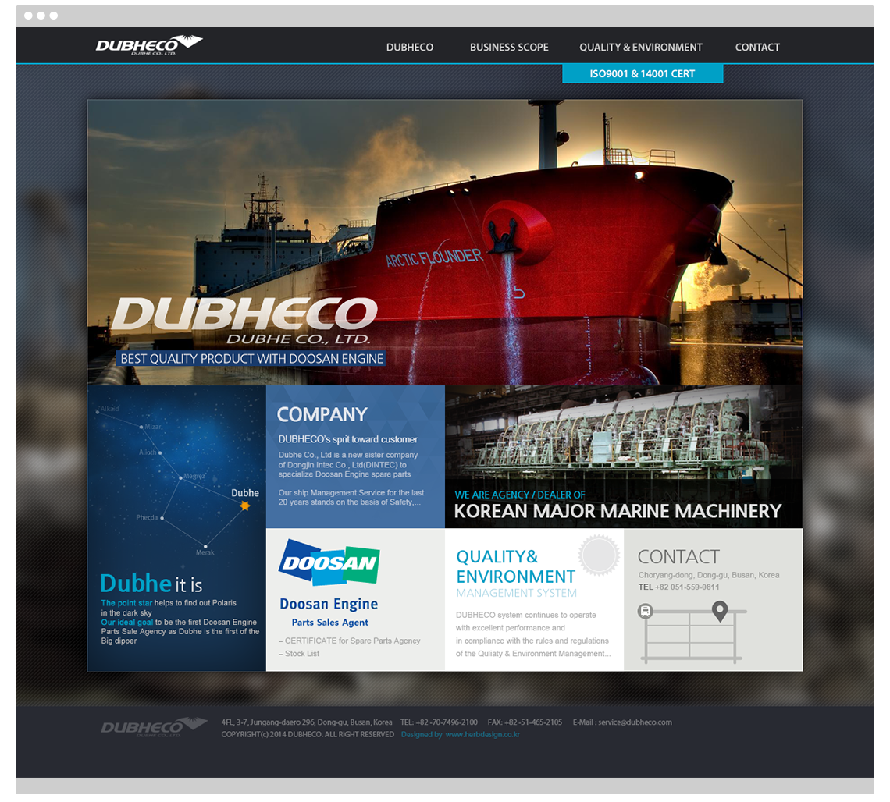Viewport: 890px width, 802px height.
Task: Click the 'BEST QUALITY PRODUCT WITH DOOSAN ENGINE' tagline
Action: 251,358
